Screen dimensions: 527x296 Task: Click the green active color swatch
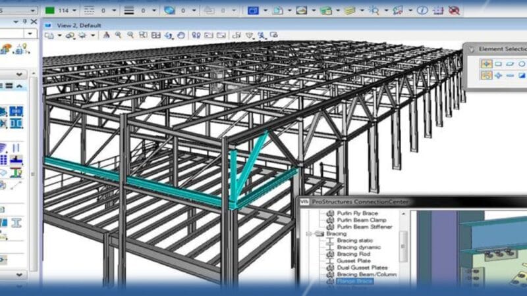[x=50, y=11]
